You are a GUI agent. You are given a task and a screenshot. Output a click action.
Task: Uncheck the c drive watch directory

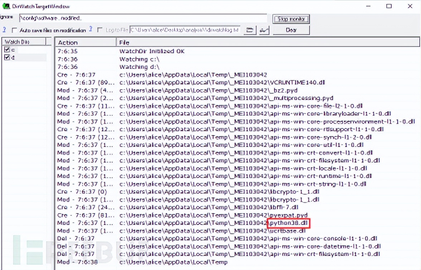pos(7,49)
